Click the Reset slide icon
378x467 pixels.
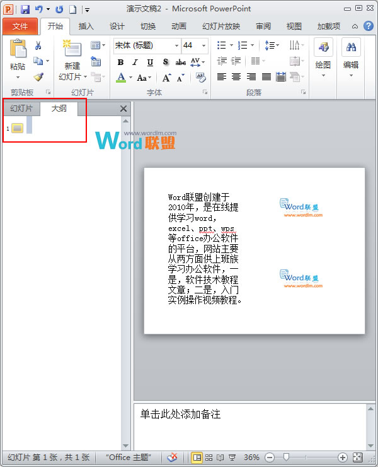point(96,61)
